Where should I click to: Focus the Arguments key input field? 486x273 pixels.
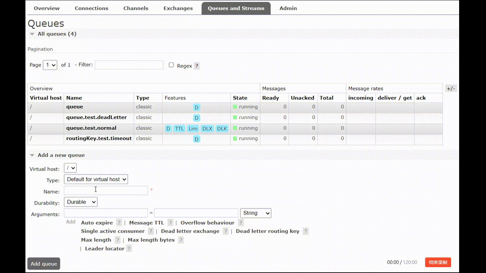pyautogui.click(x=106, y=213)
